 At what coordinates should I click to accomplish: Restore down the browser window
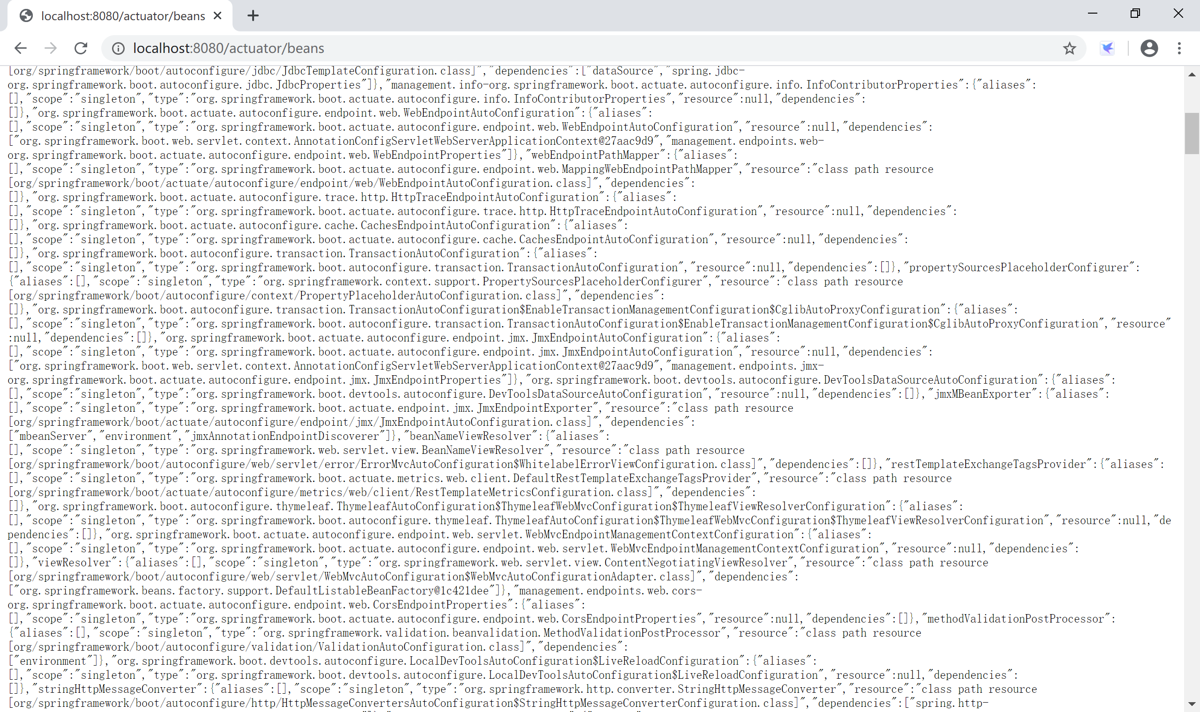pyautogui.click(x=1135, y=14)
